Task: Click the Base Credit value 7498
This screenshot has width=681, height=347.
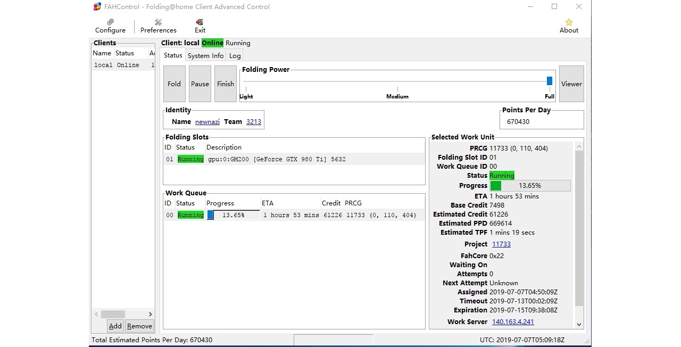Action: [497, 205]
